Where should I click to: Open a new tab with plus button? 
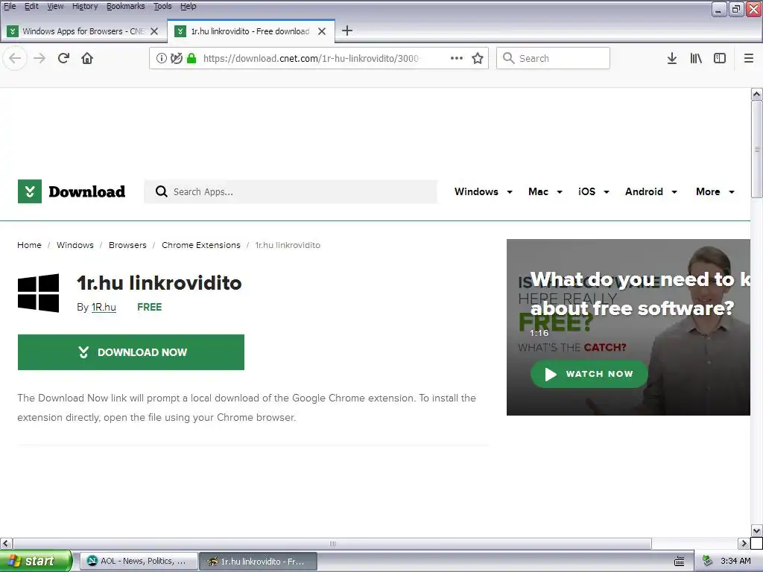[x=347, y=31]
